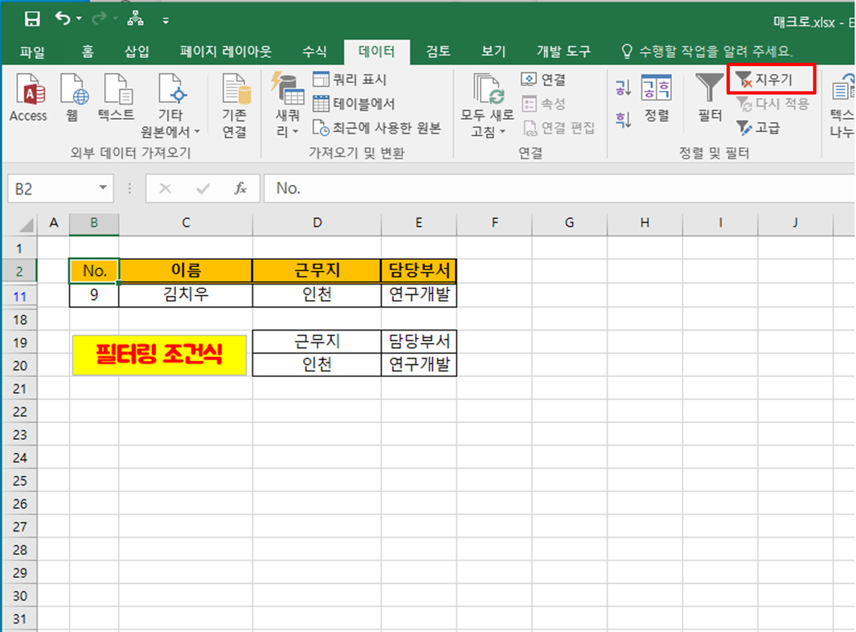Open the Undo history dropdown arrow
The height and width of the screenshot is (632, 856).
pos(79,19)
